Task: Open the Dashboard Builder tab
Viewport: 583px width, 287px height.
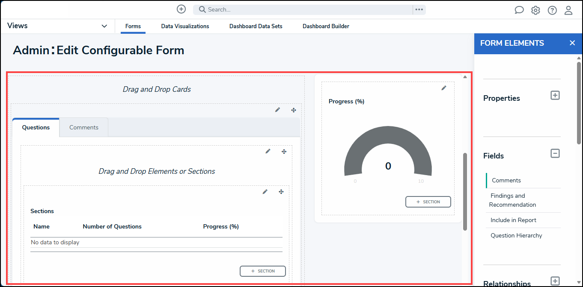Action: (326, 26)
